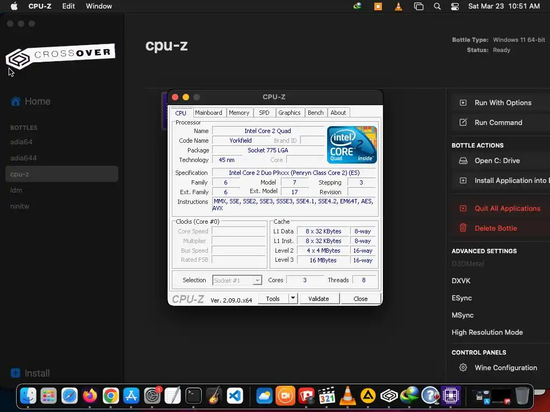Open the Socket #1 selection dropdown
Screen dimensions: 550x412
(237, 280)
